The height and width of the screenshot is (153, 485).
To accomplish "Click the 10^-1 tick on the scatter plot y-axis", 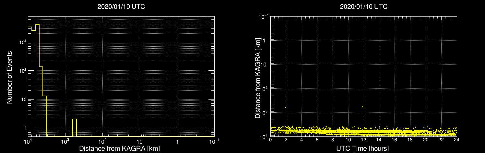I will pyautogui.click(x=263, y=16).
